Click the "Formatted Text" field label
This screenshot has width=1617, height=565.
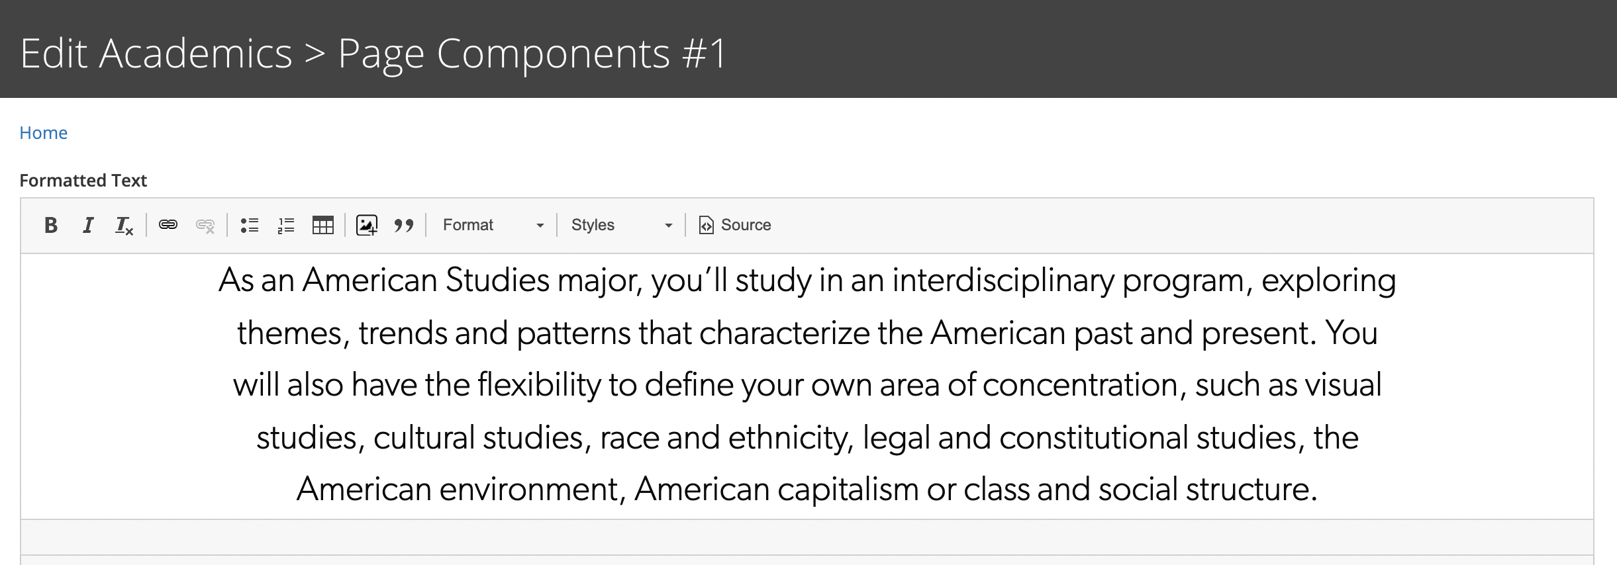point(83,181)
